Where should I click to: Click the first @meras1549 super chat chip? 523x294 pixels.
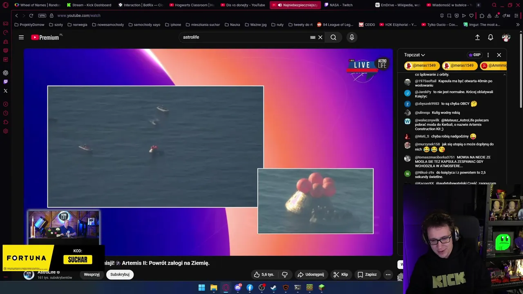pos(422,66)
